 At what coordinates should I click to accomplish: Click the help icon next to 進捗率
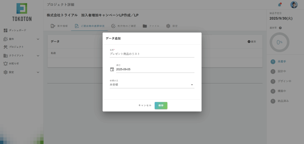coord(280,28)
